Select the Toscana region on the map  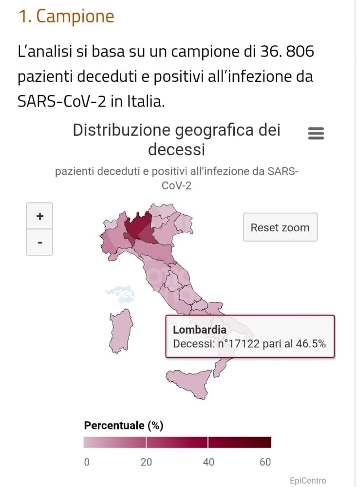click(x=155, y=273)
